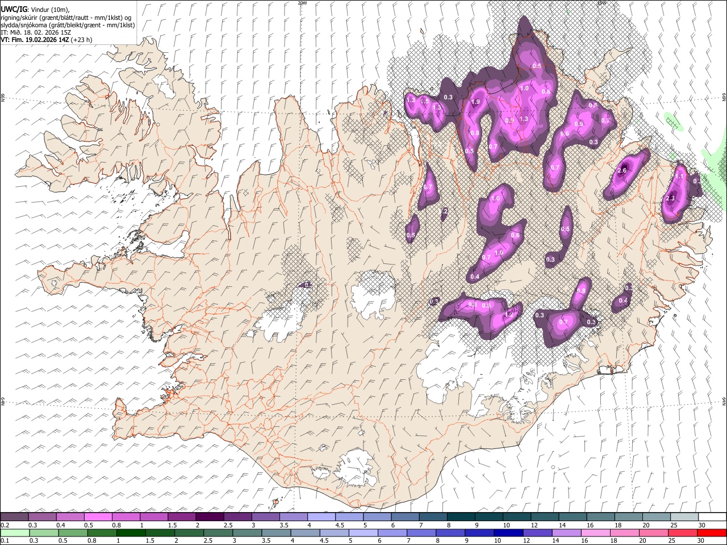Image resolution: width=727 pixels, height=545 pixels.
Task: Select the darkest green 1–1.5 lower legend swatch
Action: coord(131,533)
